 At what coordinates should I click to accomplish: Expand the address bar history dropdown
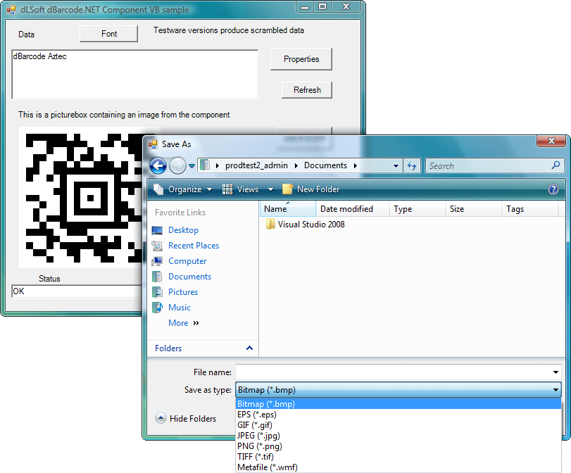396,165
